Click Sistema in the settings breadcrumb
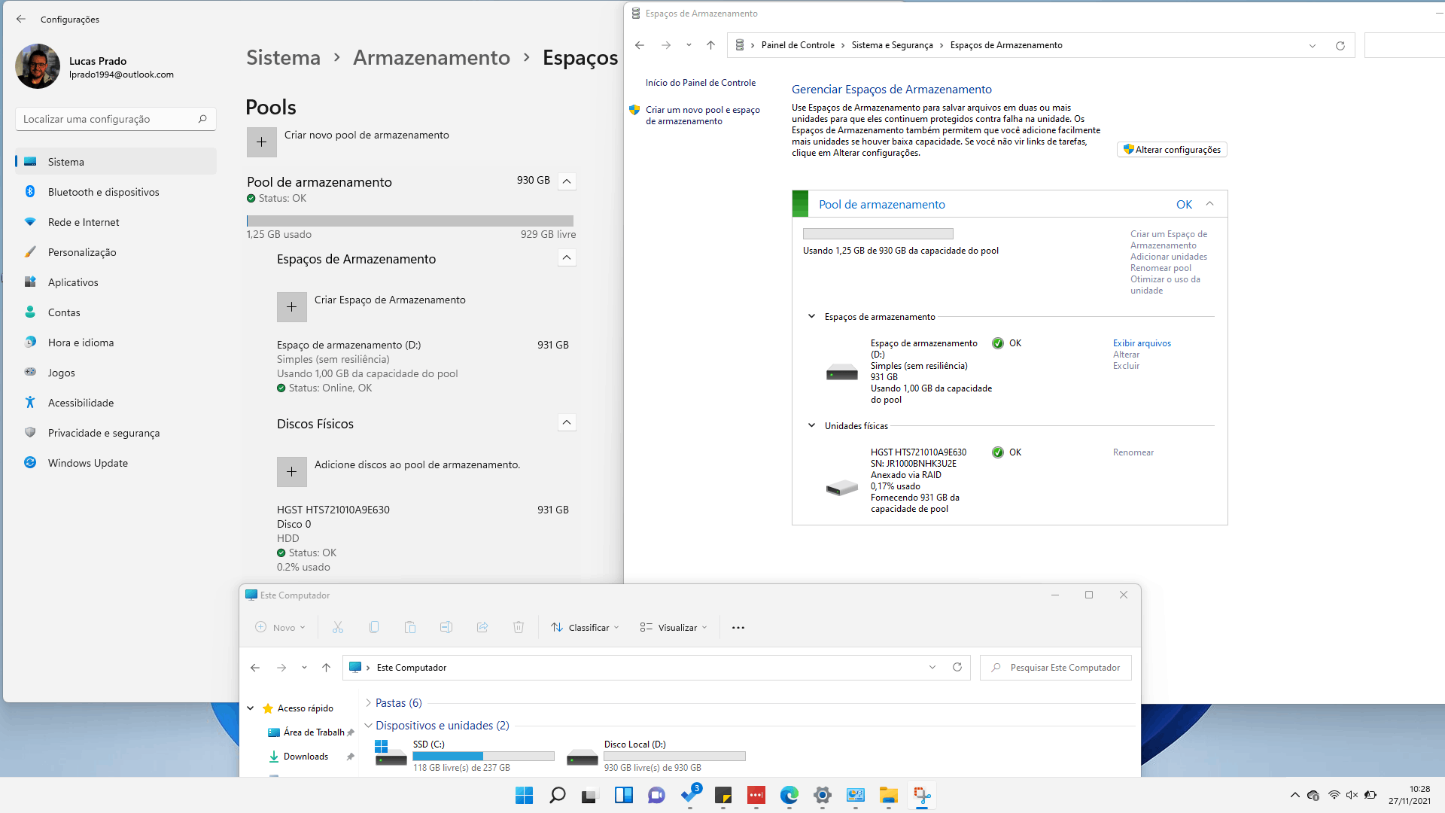This screenshot has height=813, width=1445. [x=283, y=58]
